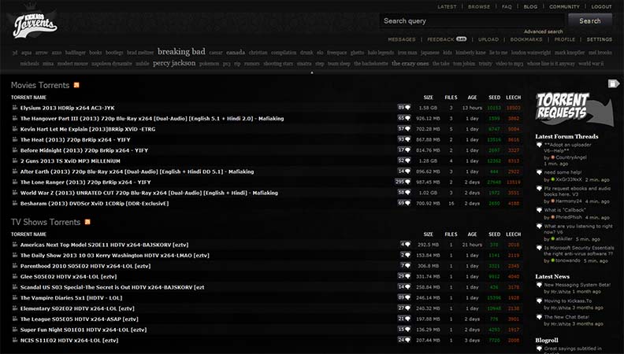Collapse the tag cloud with the small arrow
The height and width of the screenshot is (354, 624).
coord(311,72)
